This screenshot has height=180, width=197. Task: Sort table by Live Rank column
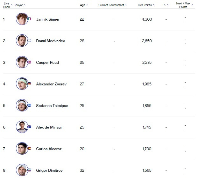[x=6, y=5]
